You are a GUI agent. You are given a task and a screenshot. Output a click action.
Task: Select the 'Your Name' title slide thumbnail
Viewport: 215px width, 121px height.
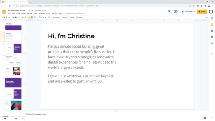coord(13,25)
